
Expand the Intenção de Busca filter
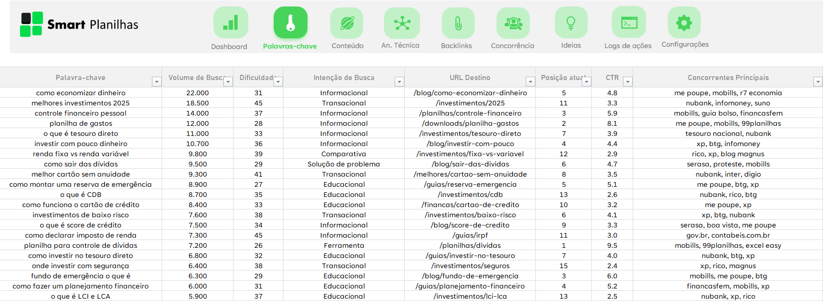pyautogui.click(x=399, y=82)
